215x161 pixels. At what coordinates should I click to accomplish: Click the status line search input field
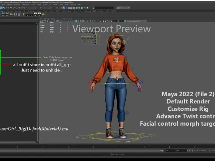(104, 8)
